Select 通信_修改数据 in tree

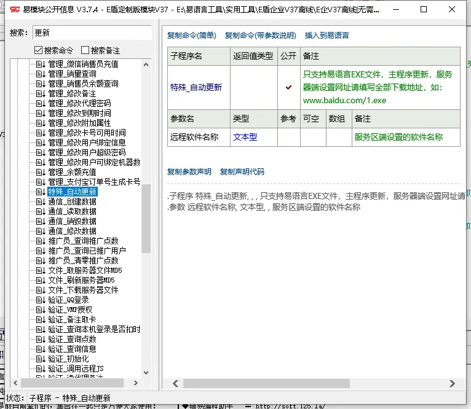coord(73,231)
